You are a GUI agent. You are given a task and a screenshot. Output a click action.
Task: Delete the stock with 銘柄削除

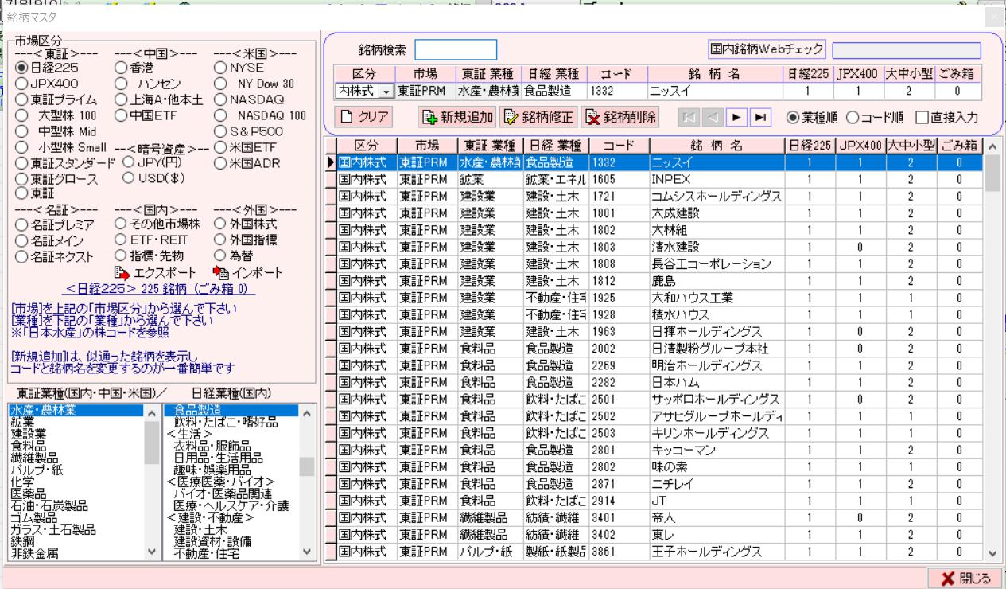point(620,117)
